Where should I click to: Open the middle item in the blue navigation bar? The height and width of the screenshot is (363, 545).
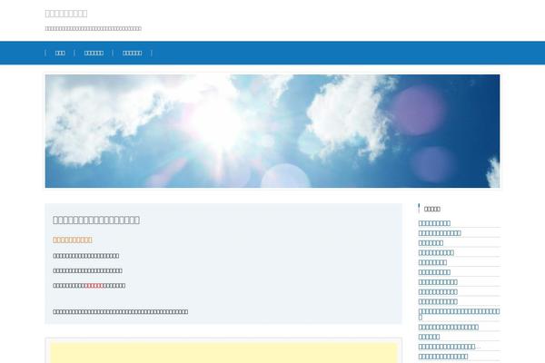click(94, 53)
